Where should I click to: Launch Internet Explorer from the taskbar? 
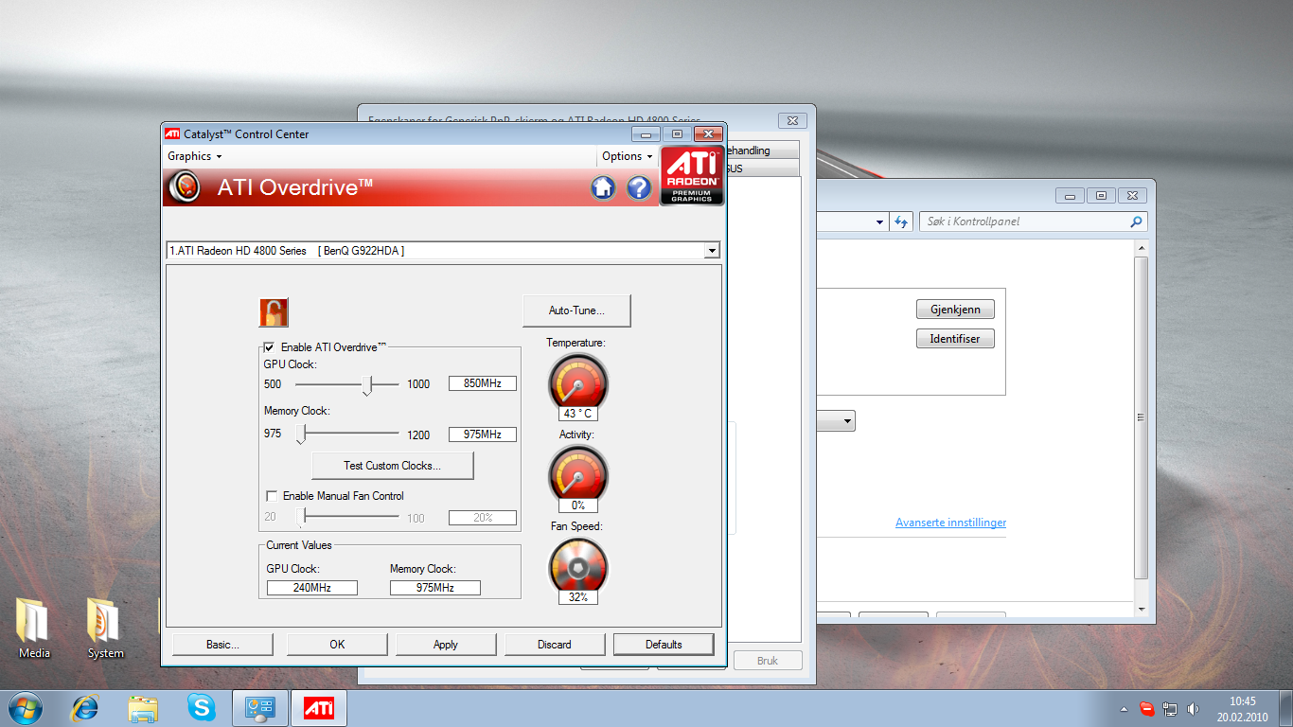[x=85, y=707]
